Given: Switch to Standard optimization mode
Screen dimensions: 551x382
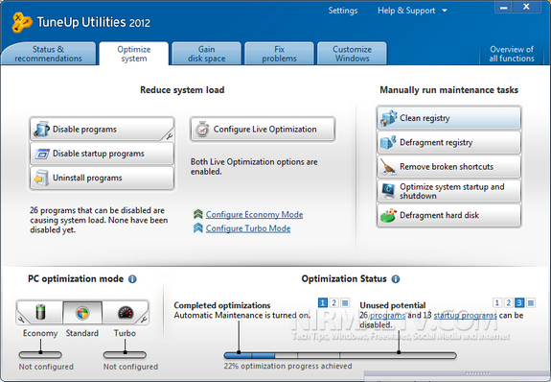Looking at the screenshot, I should 82,312.
